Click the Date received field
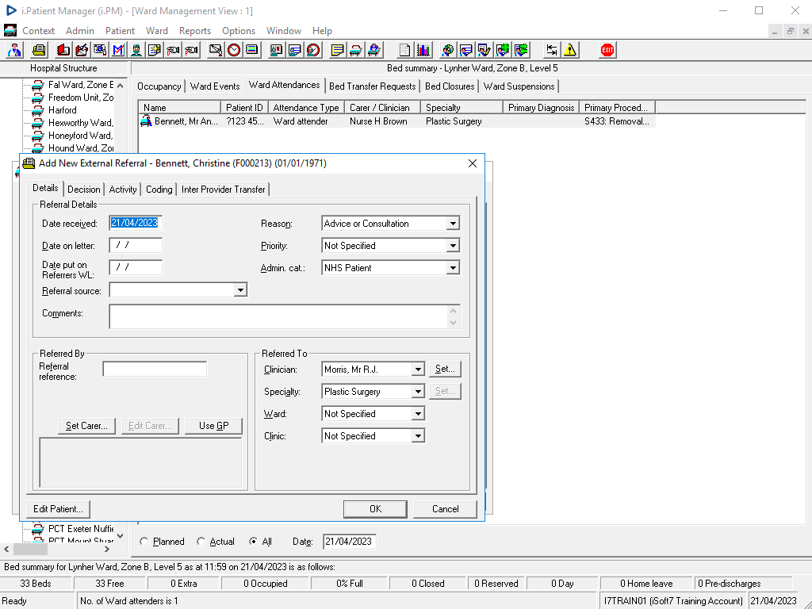 point(136,223)
